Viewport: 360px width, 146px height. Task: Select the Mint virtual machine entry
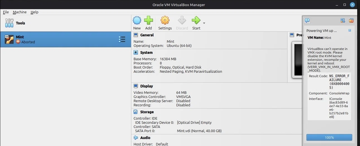coord(66,39)
